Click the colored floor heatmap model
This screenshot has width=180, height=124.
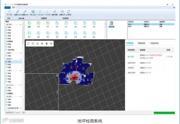77,71
